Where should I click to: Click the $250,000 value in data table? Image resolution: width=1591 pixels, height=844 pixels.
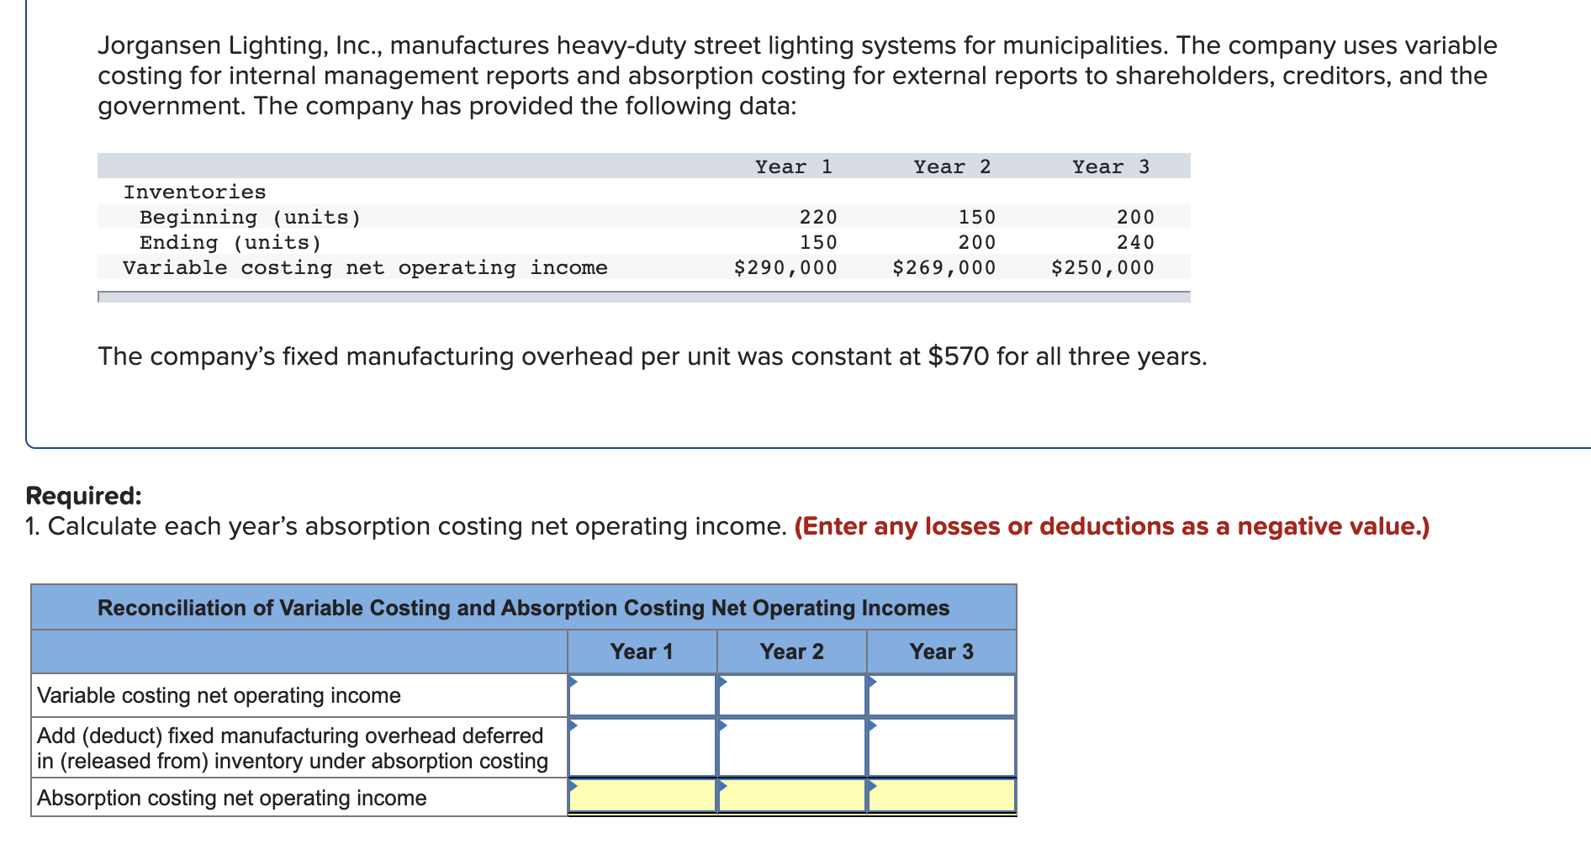tap(1102, 267)
